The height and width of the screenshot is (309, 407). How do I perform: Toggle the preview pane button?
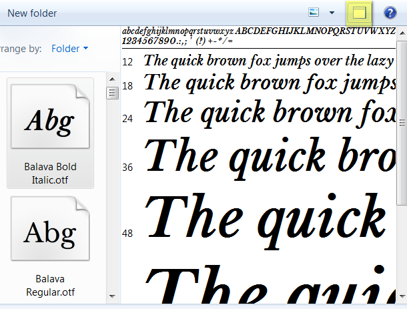359,13
